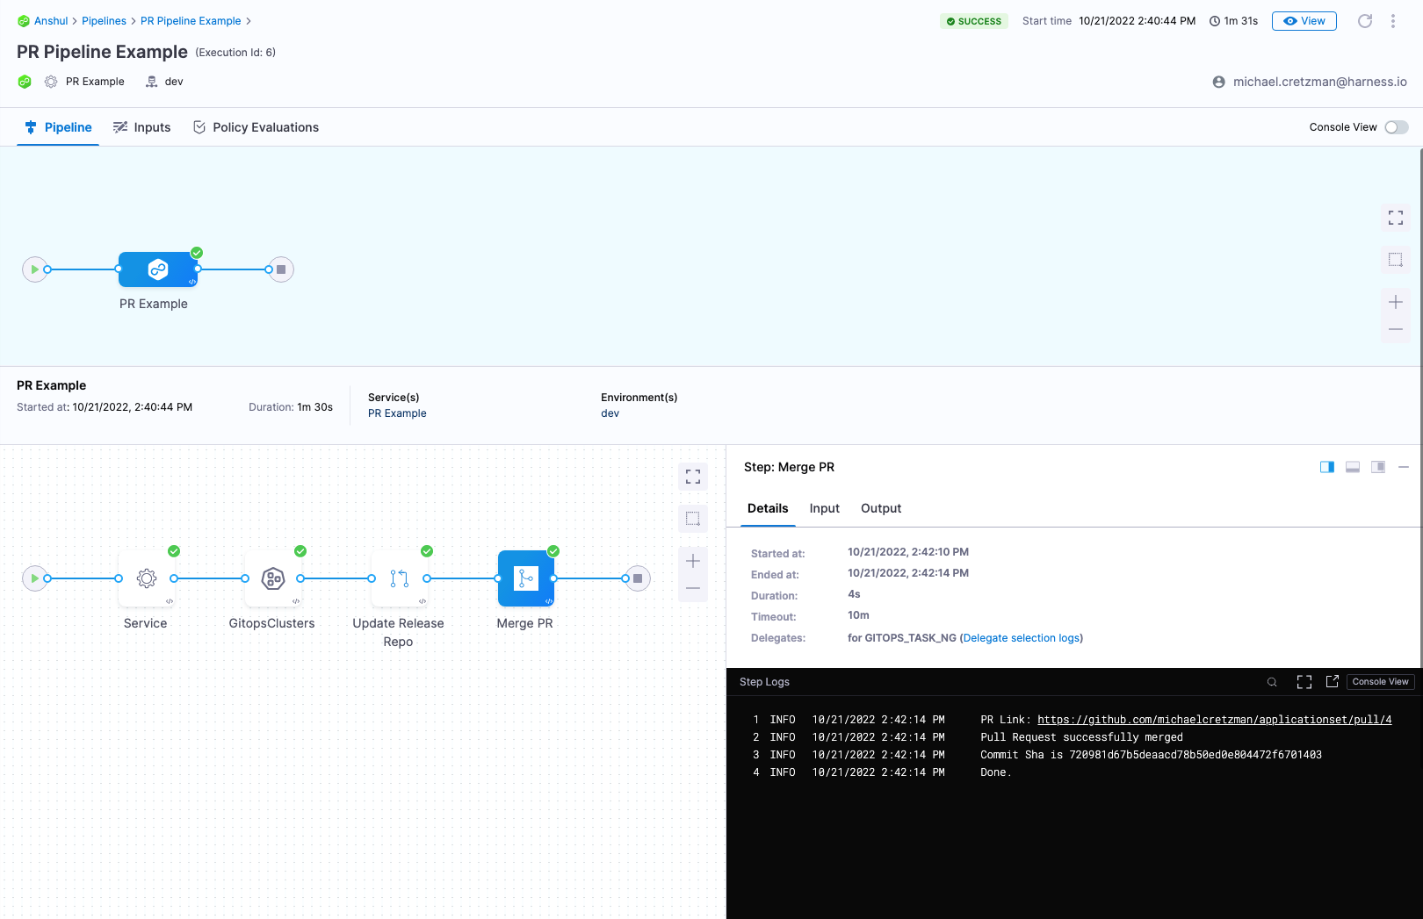Image resolution: width=1423 pixels, height=919 pixels.
Task: Click the stage graph start play node
Action: [34, 269]
